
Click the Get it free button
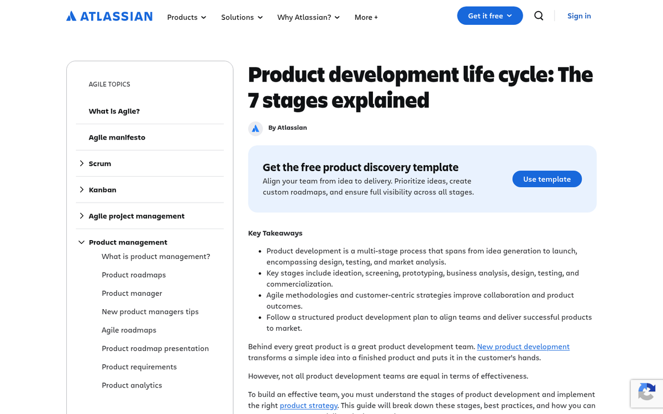[x=490, y=15]
